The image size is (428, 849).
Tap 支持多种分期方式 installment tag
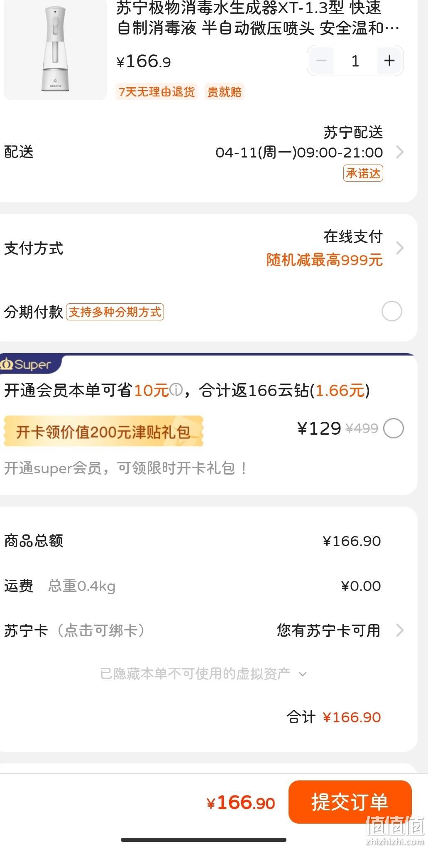pyautogui.click(x=115, y=312)
